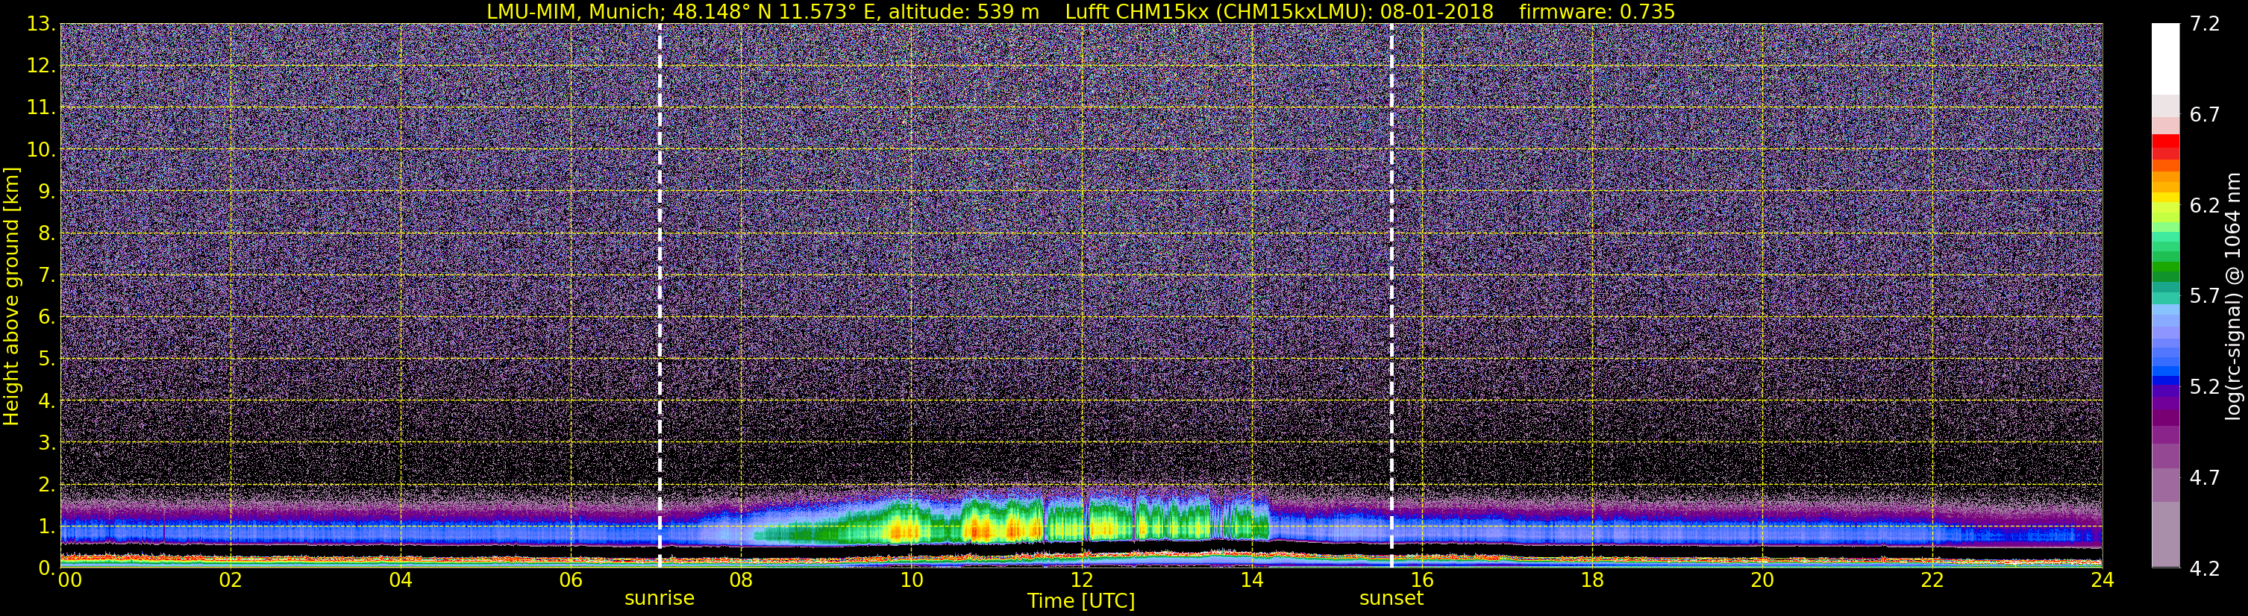
Task: Click the 8. tick on the height axis
Action: click(46, 234)
